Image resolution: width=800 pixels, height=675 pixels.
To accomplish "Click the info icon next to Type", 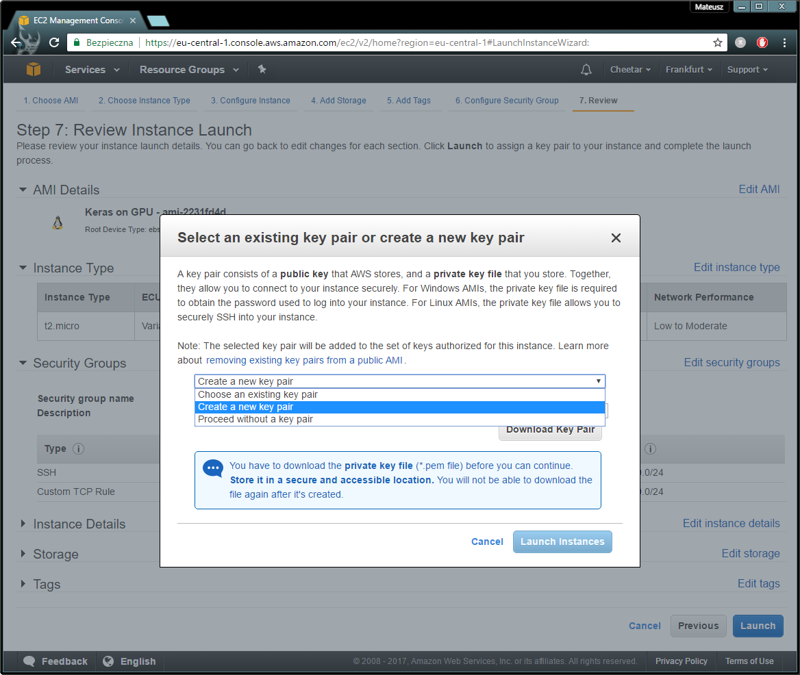I will (78, 448).
